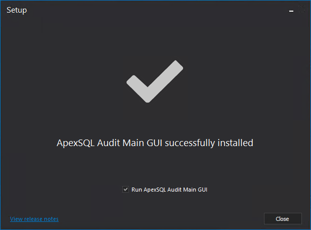Click the underlined release notes hyperlink
Viewport: 311px width, 230px height.
pos(34,219)
